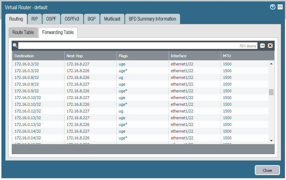Click the scroll up arrow of table

pyautogui.click(x=271, y=64)
